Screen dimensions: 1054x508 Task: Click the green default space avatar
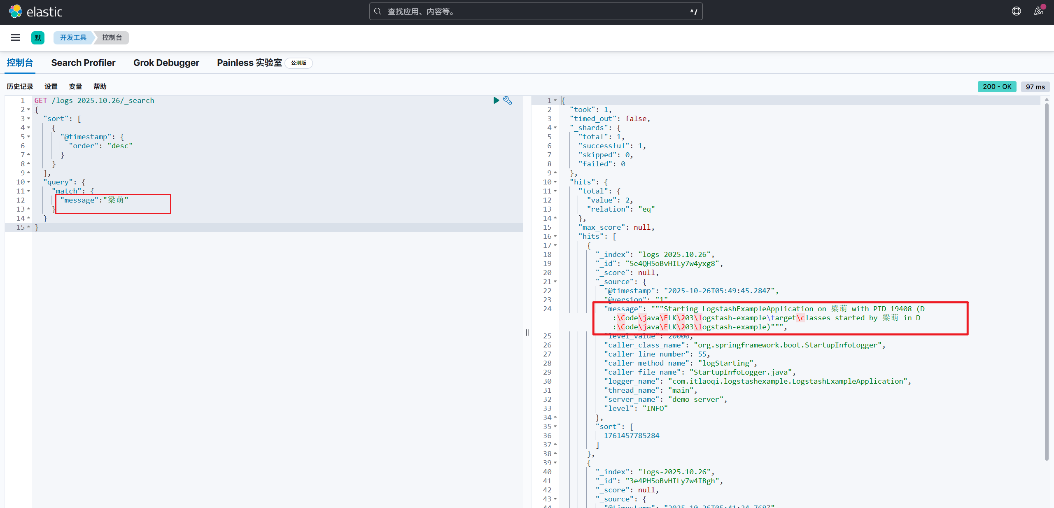pyautogui.click(x=38, y=37)
